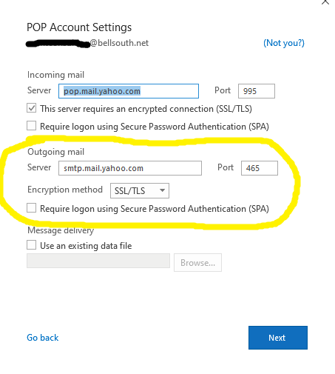Click the data file path field

98,261
